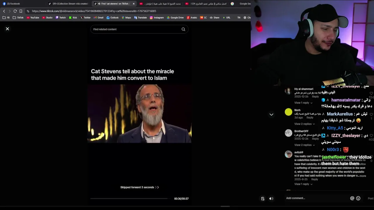Post the comment with Post button
The width and height of the screenshot is (374, 210).
(x=370, y=198)
